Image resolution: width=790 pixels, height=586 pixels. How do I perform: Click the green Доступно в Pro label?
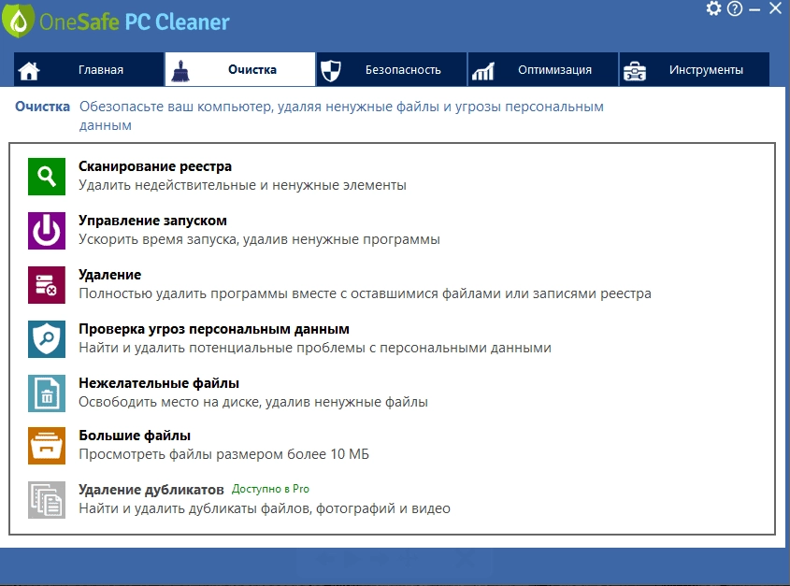(x=270, y=489)
